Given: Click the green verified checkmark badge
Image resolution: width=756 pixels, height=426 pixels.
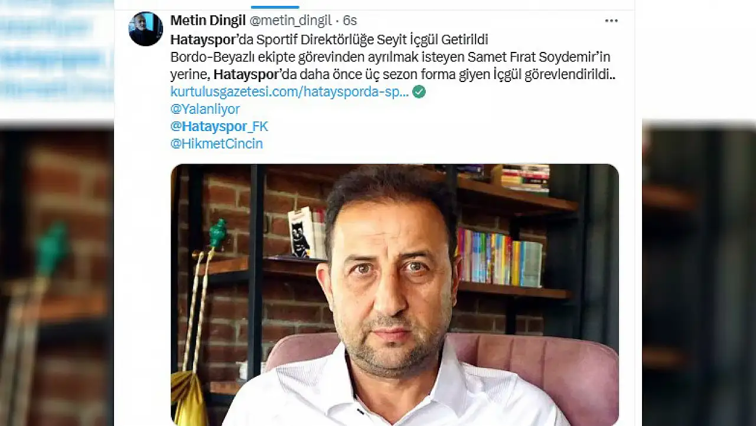Looking at the screenshot, I should click(419, 91).
